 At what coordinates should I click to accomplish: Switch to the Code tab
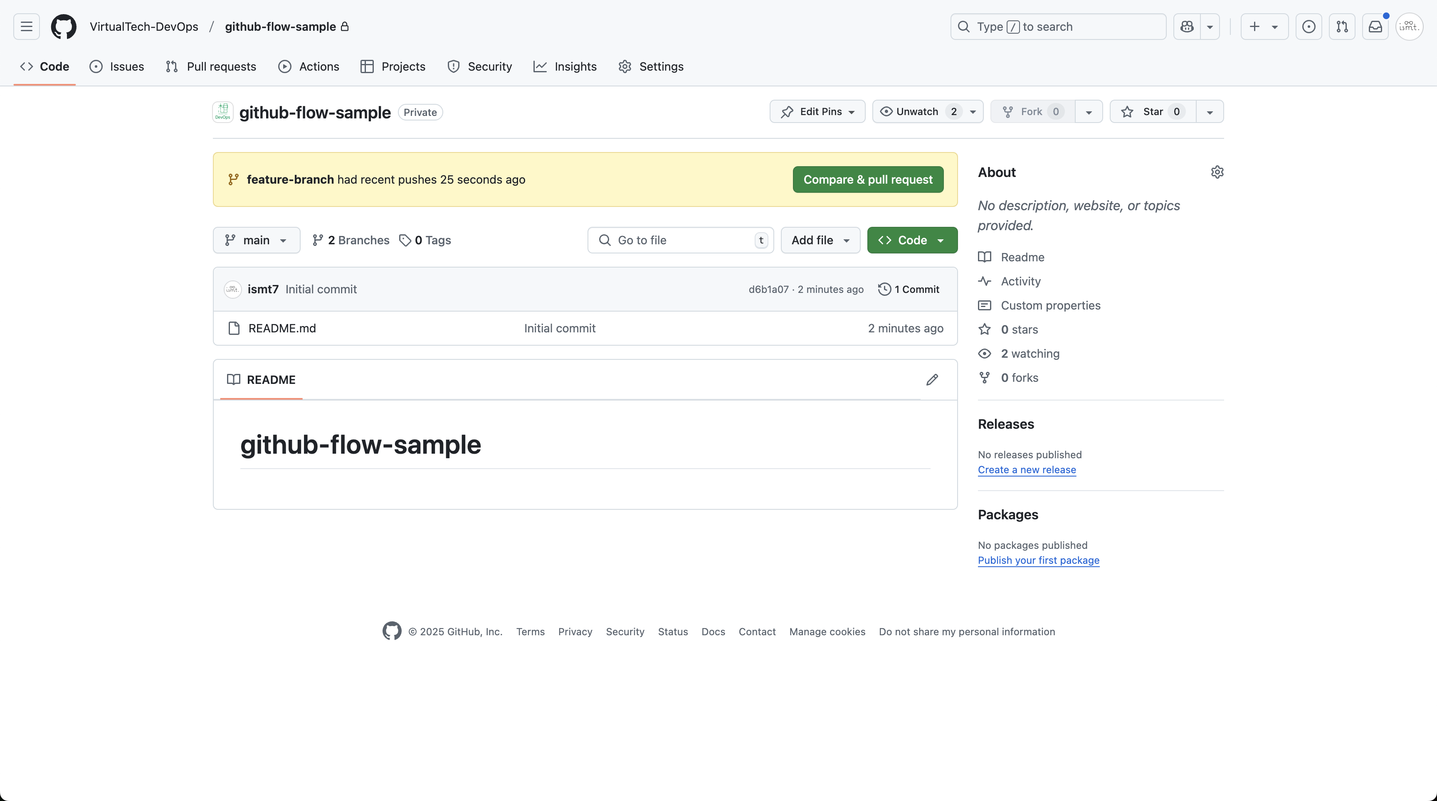tap(44, 66)
